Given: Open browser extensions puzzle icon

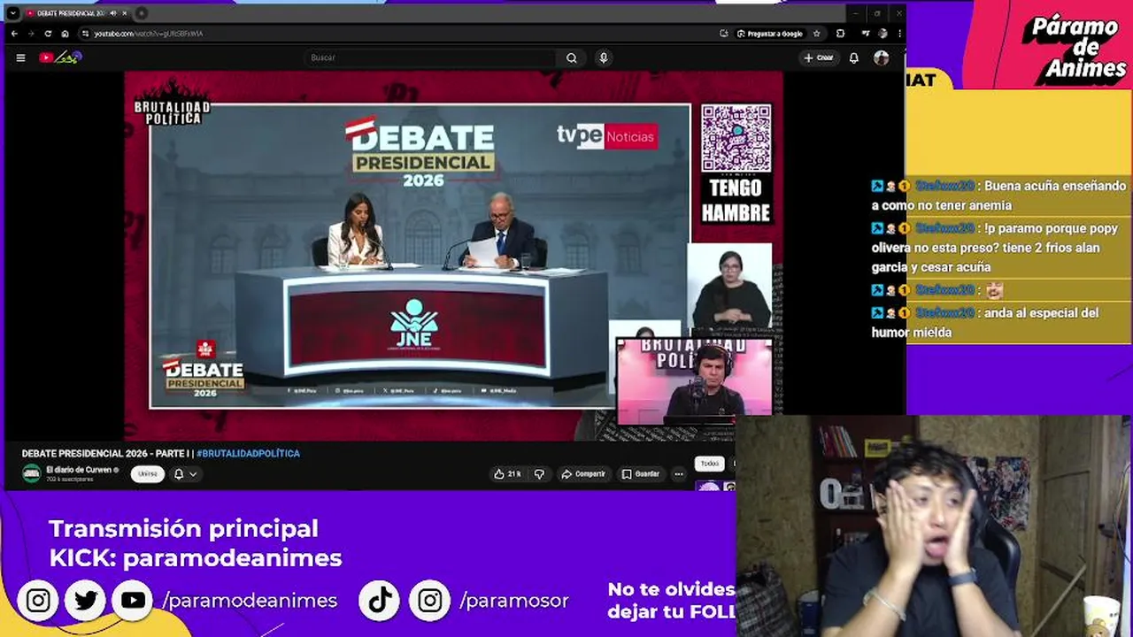Looking at the screenshot, I should tap(840, 34).
